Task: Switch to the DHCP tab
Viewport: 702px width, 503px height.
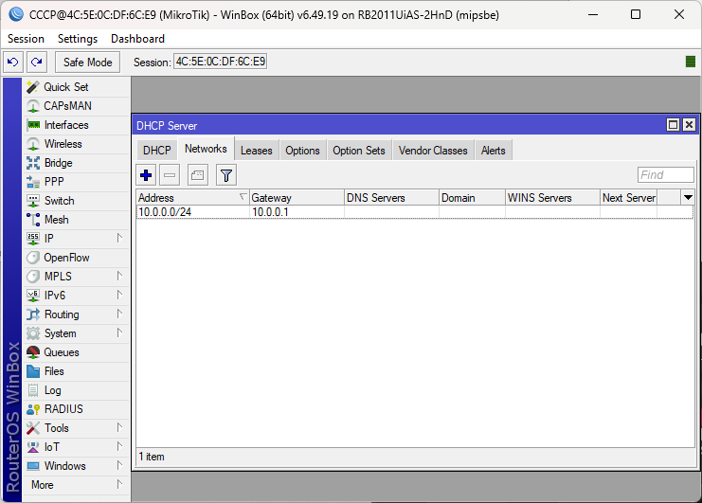Action: pos(156,151)
